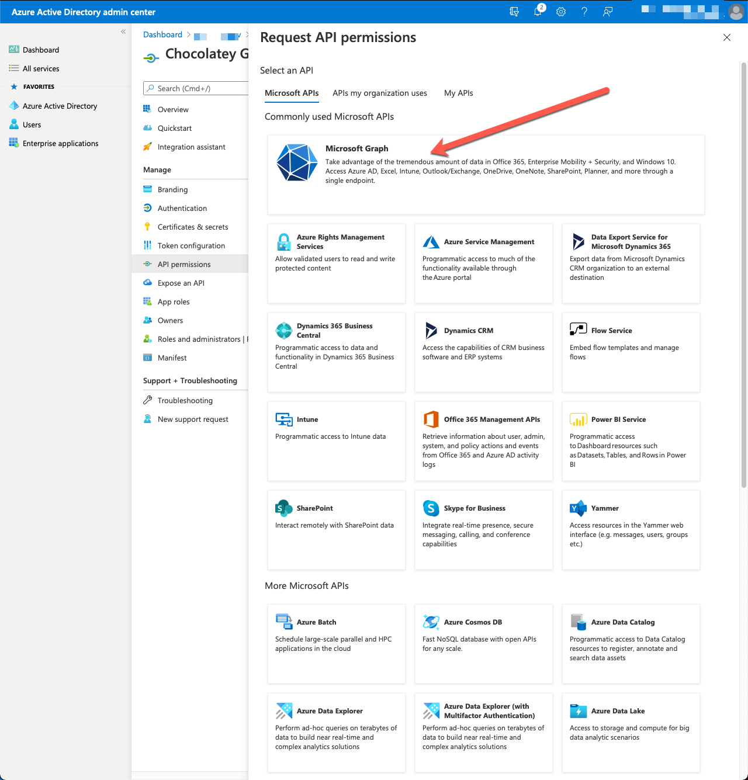This screenshot has height=780, width=748.
Task: Open the settings gear in header
Action: (x=561, y=12)
